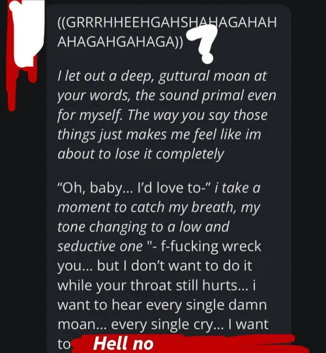Click the line "while your throat still hurts… i"

[x=156, y=285]
